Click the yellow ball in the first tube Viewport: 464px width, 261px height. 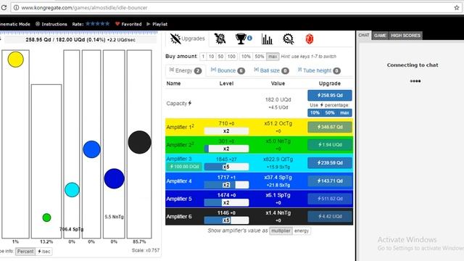(x=15, y=59)
